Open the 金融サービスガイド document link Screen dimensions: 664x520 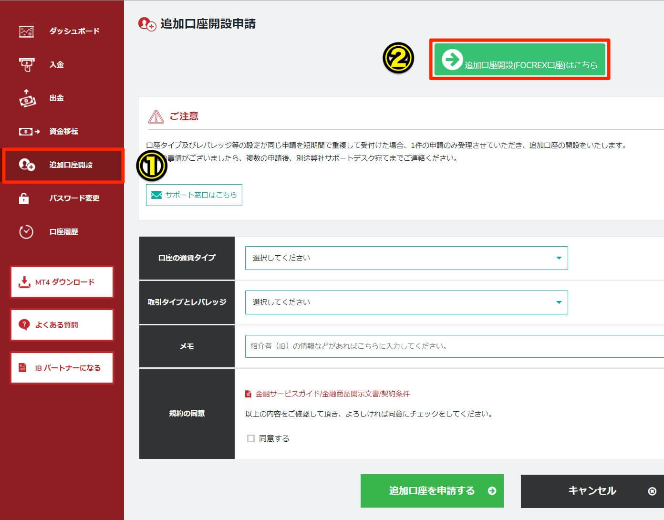332,394
